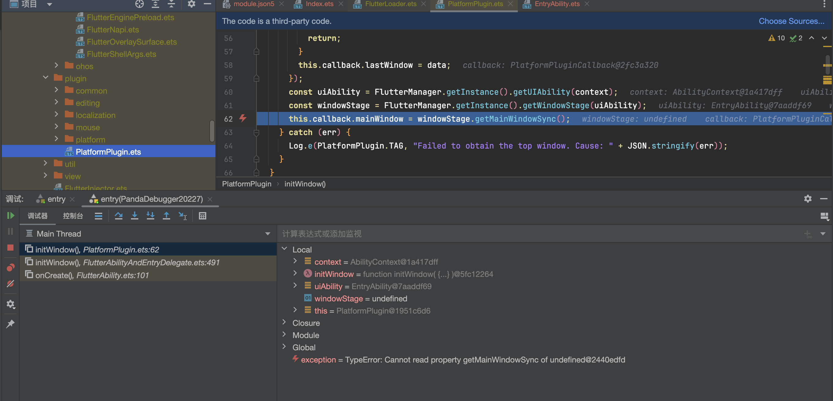
Task: Switch to the 控制台 console tab
Action: (73, 216)
